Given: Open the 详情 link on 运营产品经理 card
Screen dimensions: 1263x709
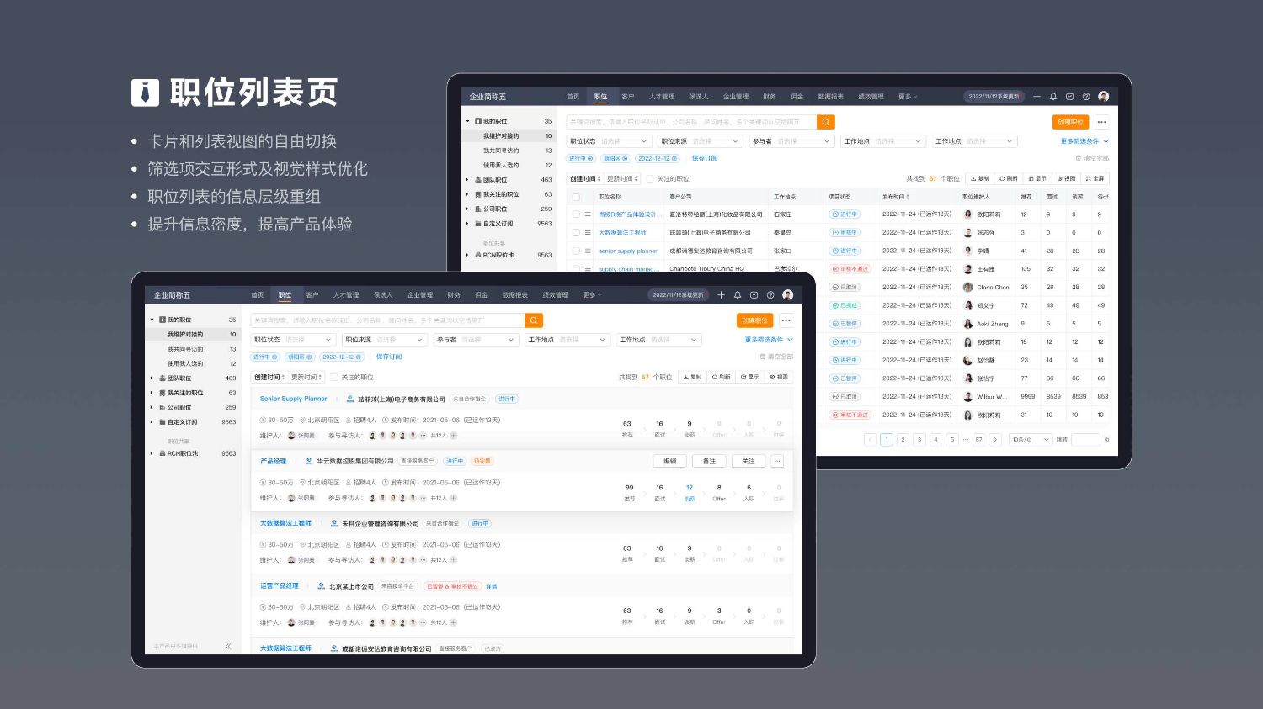Looking at the screenshot, I should (492, 586).
